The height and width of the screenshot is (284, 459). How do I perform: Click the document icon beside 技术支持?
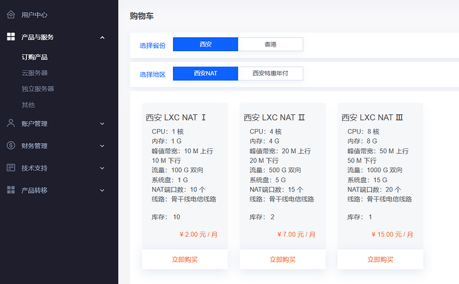[x=11, y=168]
